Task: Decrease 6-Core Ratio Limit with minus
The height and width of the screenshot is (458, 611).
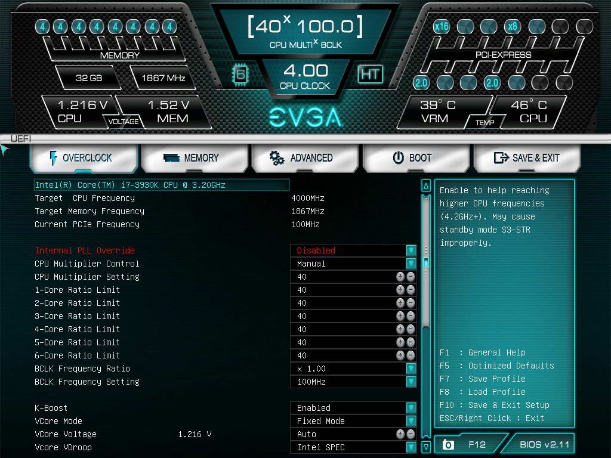Action: pyautogui.click(x=411, y=355)
